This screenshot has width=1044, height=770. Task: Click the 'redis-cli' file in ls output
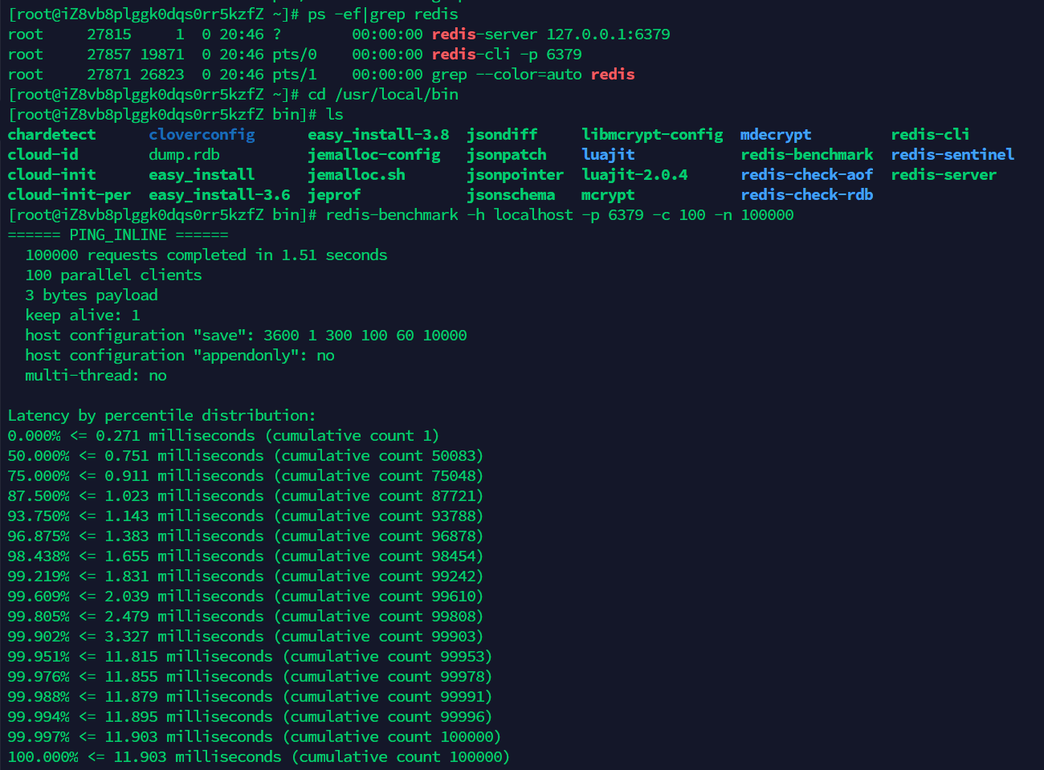coord(930,135)
